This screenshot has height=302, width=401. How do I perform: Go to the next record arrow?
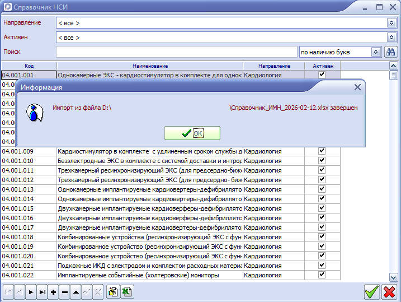coord(31,292)
